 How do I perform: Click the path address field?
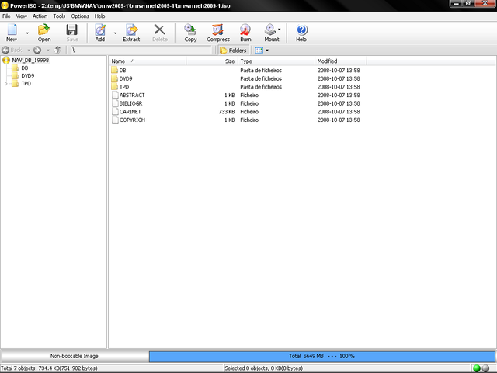141,50
